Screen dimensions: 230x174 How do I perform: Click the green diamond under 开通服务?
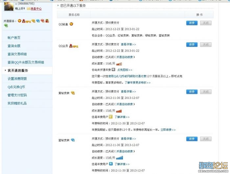click(x=6, y=26)
